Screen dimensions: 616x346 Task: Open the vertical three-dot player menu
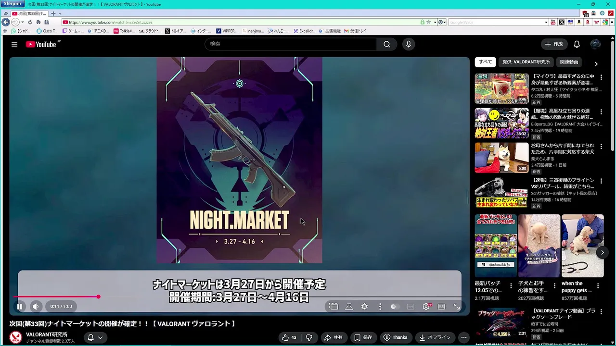(380, 306)
